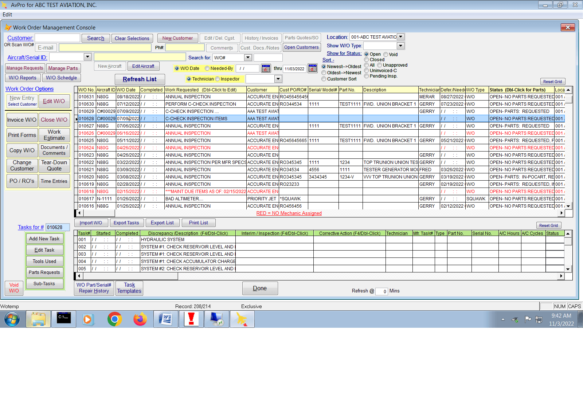583x413 pixels.
Task: Choose the Inspector radio option
Action: (218, 79)
